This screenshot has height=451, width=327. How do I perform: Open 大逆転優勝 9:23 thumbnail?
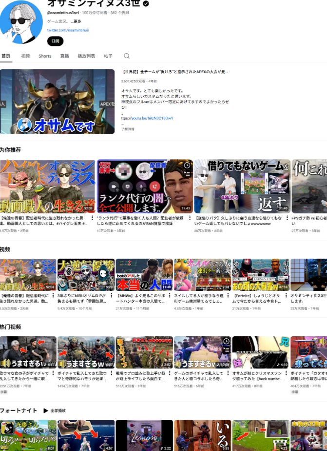coord(86,275)
